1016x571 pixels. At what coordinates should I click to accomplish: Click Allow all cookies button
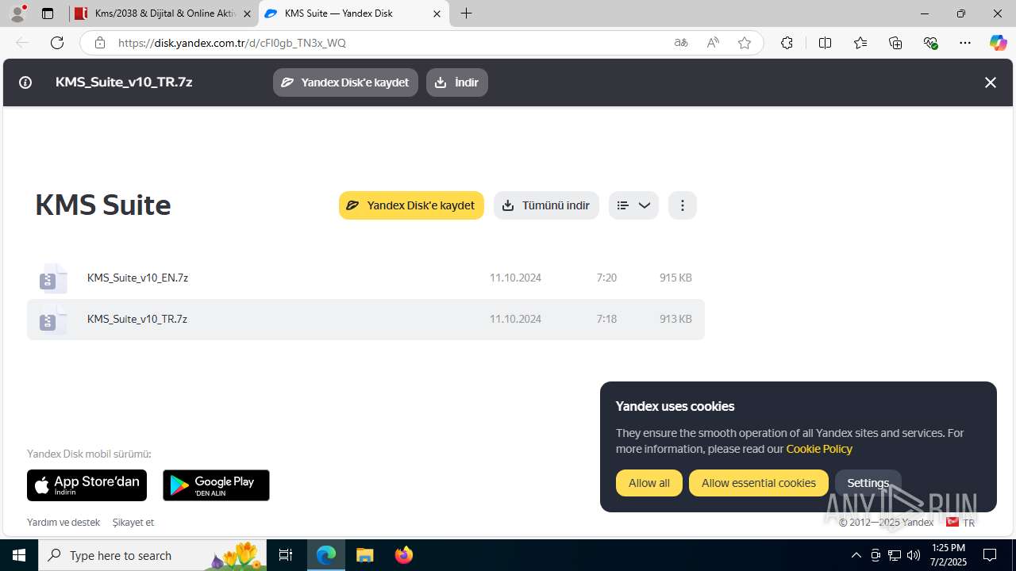(x=649, y=483)
